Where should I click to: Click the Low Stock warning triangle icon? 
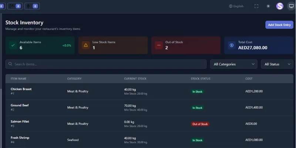(86, 45)
